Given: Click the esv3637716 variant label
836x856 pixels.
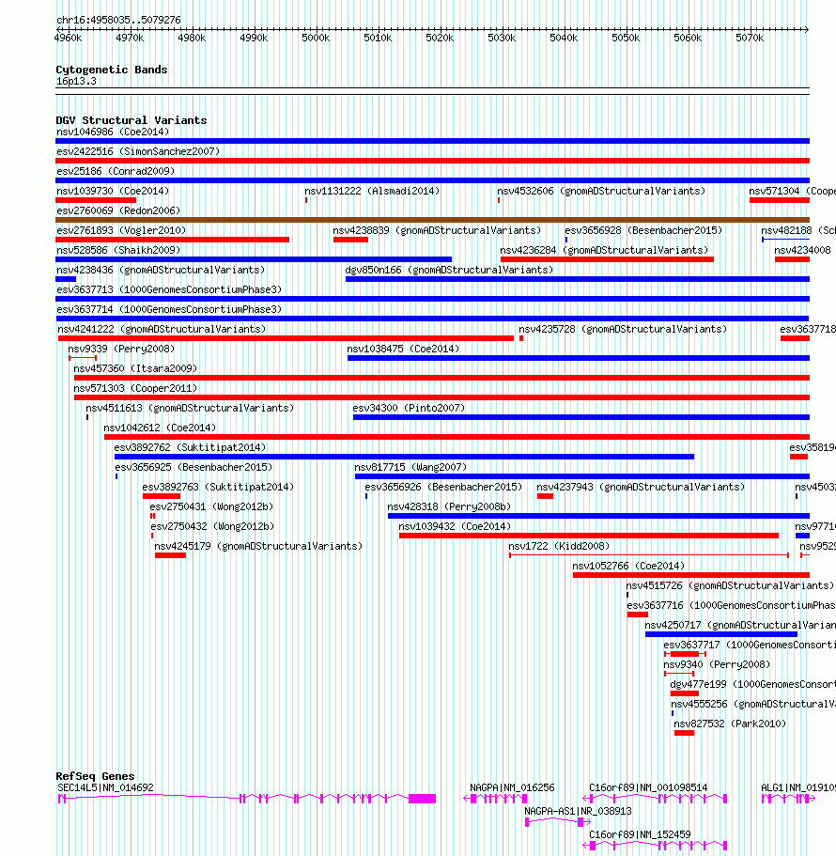Looking at the screenshot, I should pos(731,605).
